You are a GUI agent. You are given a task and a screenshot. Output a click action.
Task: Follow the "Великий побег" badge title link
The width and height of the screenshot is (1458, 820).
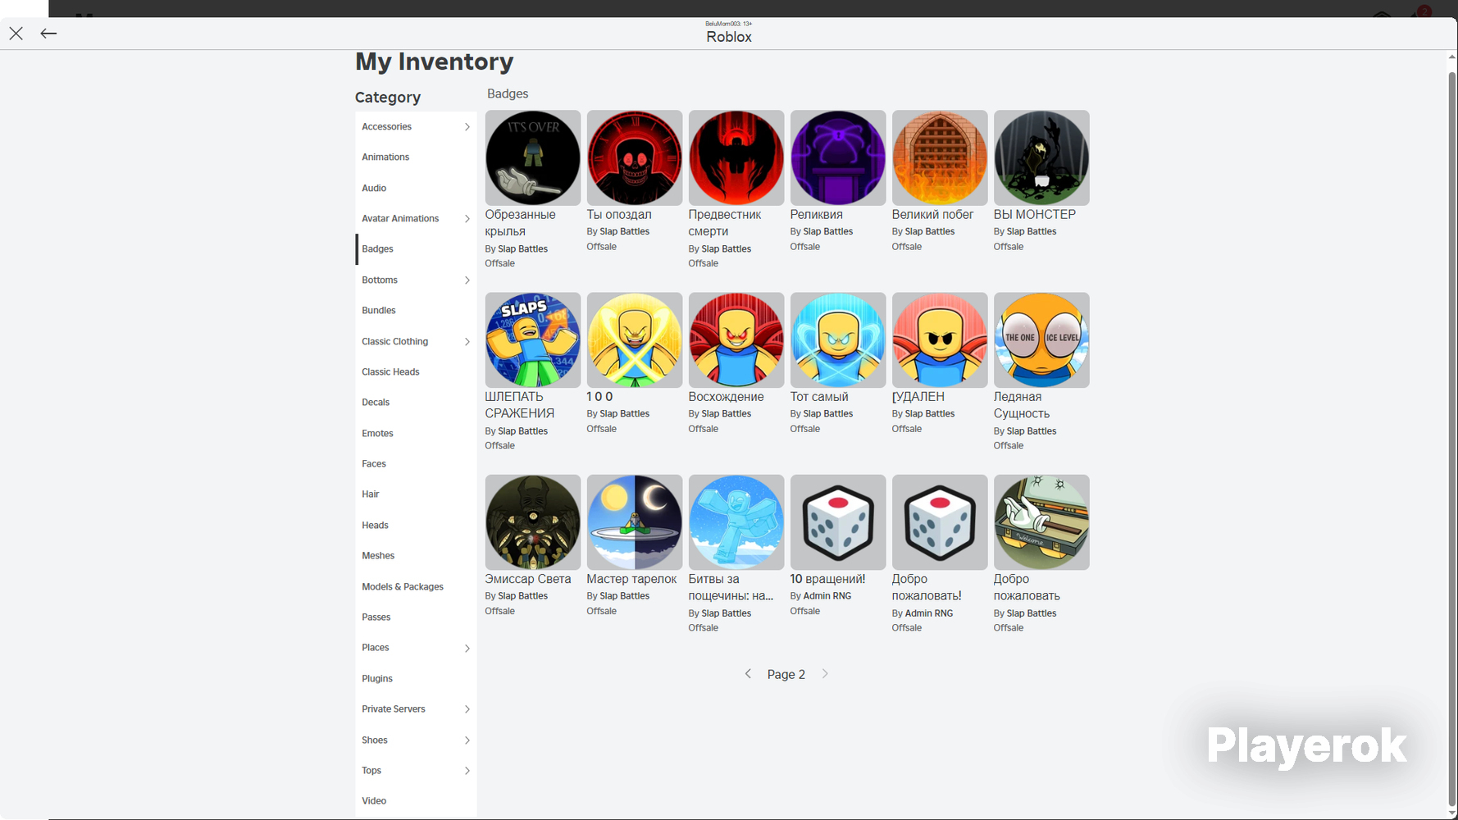932,215
